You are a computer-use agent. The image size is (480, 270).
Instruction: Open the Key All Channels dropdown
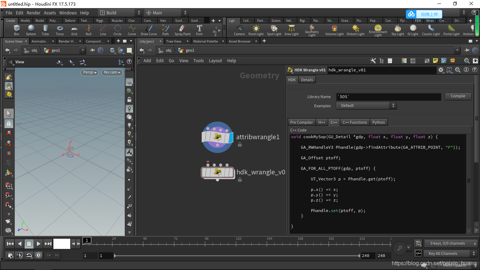[x=451, y=253]
